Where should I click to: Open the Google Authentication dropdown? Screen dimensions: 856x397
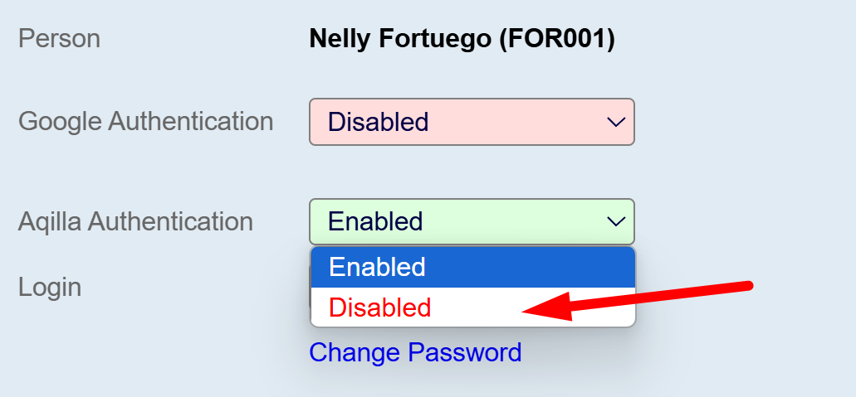point(471,122)
